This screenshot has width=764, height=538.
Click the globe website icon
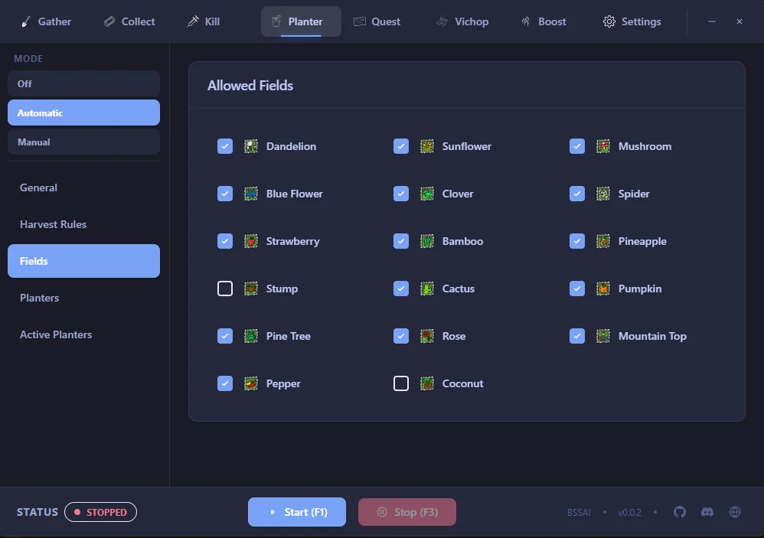(x=735, y=512)
